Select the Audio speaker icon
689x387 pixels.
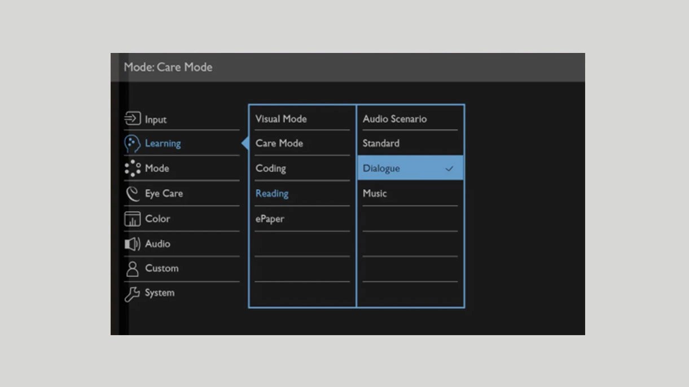pyautogui.click(x=132, y=244)
